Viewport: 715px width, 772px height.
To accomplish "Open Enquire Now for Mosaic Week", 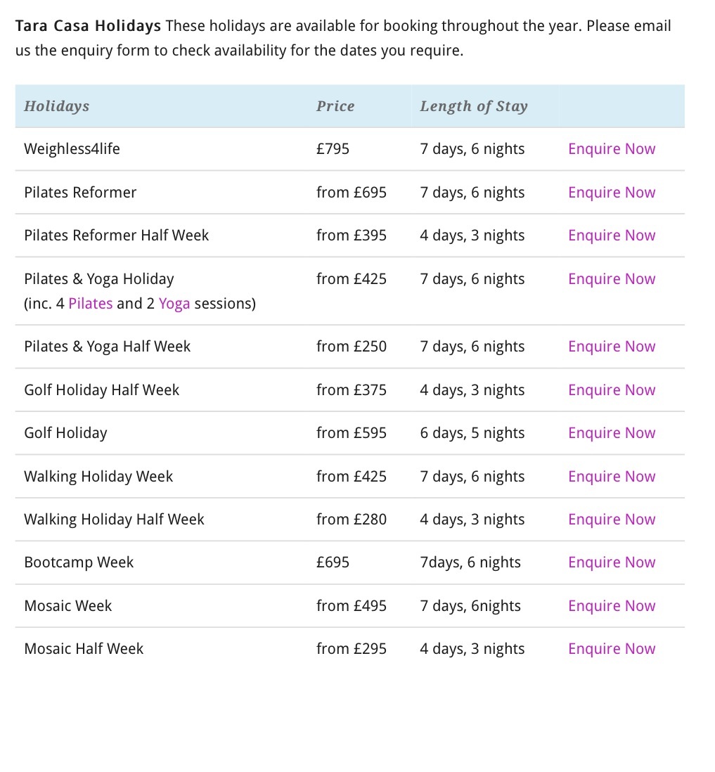I will point(611,606).
